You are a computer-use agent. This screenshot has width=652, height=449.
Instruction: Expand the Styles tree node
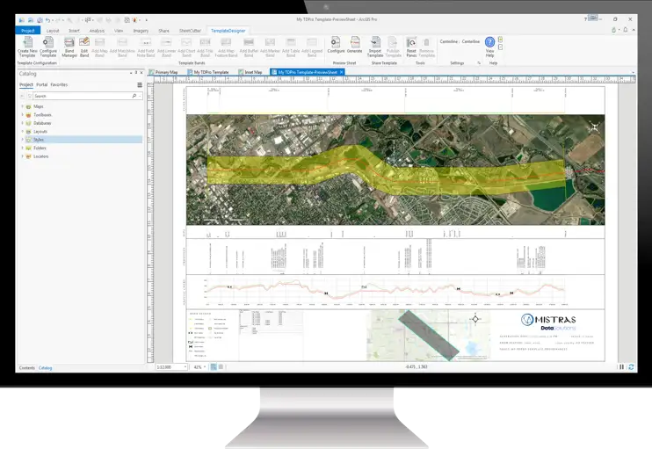[x=23, y=140]
